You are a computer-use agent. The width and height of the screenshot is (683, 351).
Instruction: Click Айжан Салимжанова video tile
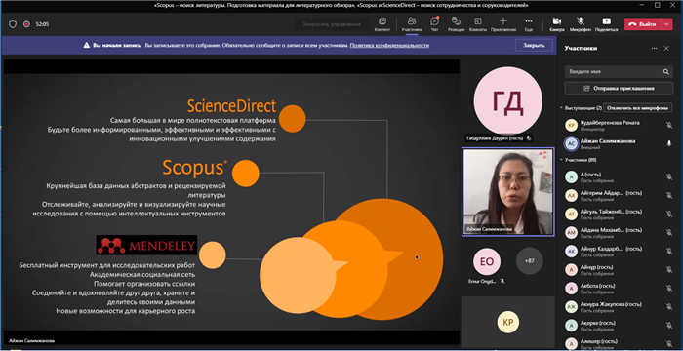pyautogui.click(x=508, y=192)
